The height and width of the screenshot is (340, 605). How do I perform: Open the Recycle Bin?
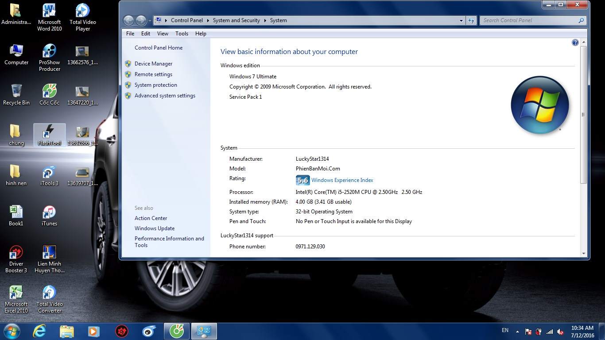[16, 94]
